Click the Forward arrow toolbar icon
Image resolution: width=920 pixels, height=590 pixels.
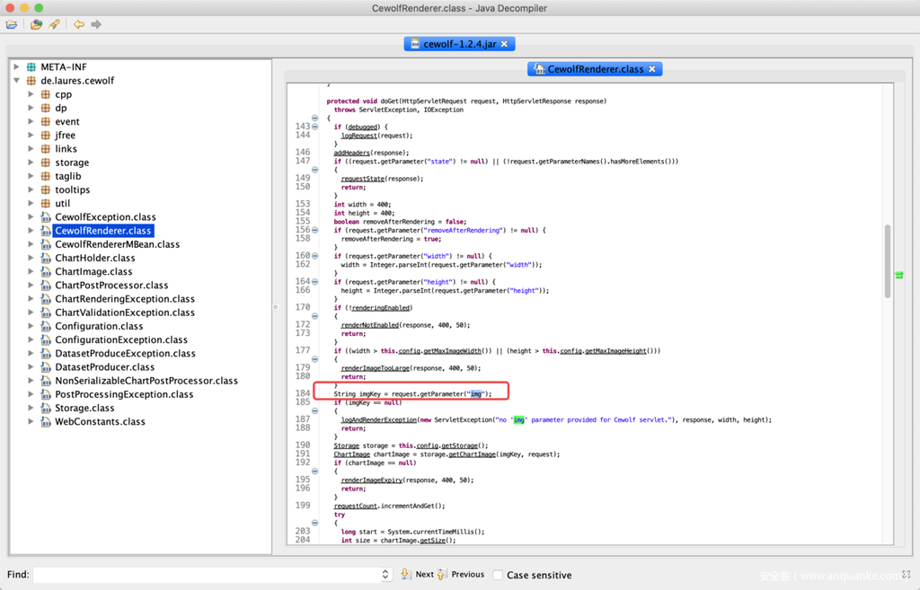(x=96, y=24)
